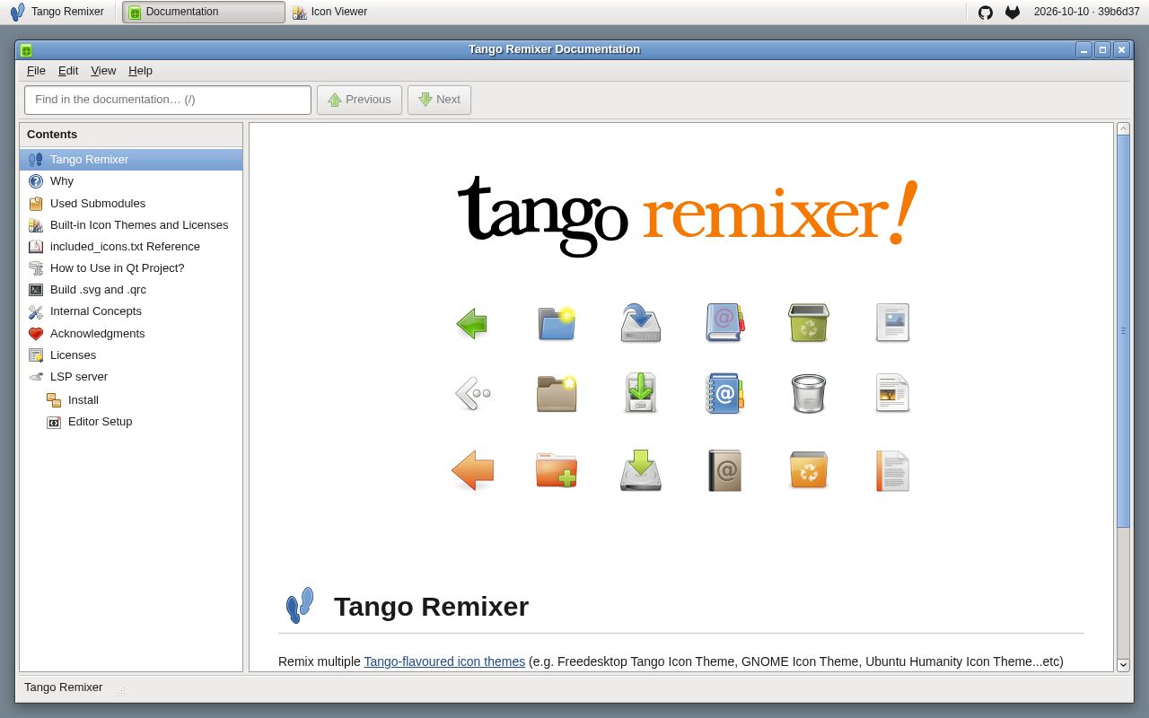Open LSP server in Contents

pyautogui.click(x=131, y=377)
